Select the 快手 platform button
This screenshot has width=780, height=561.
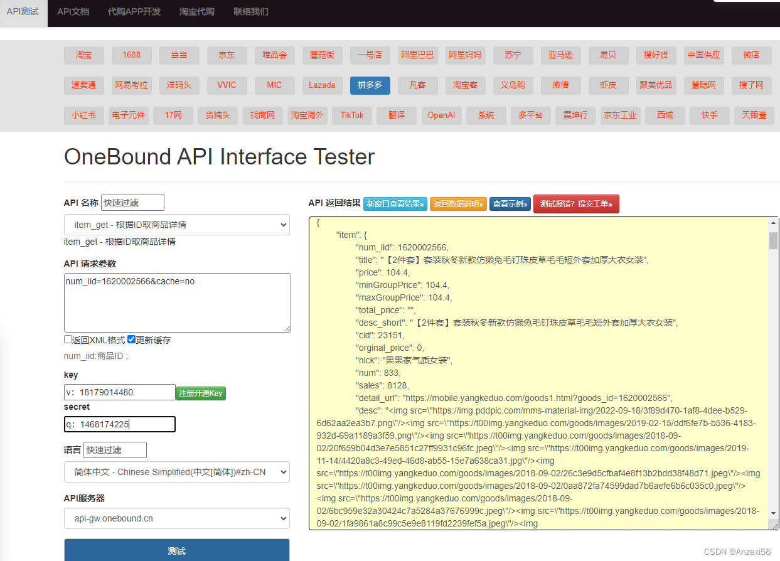tap(710, 115)
